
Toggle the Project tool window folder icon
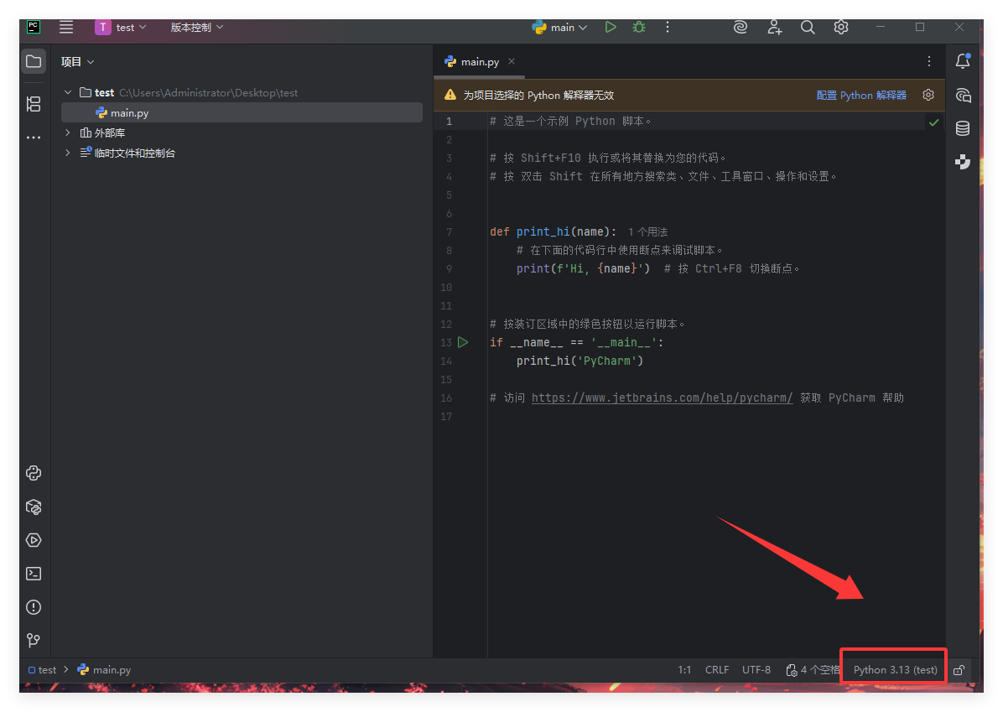click(x=34, y=61)
